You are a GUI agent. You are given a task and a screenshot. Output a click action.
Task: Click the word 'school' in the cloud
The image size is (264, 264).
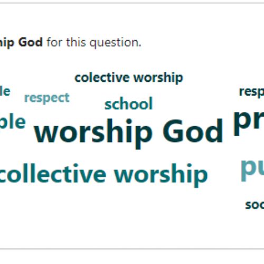pyautogui.click(x=128, y=103)
